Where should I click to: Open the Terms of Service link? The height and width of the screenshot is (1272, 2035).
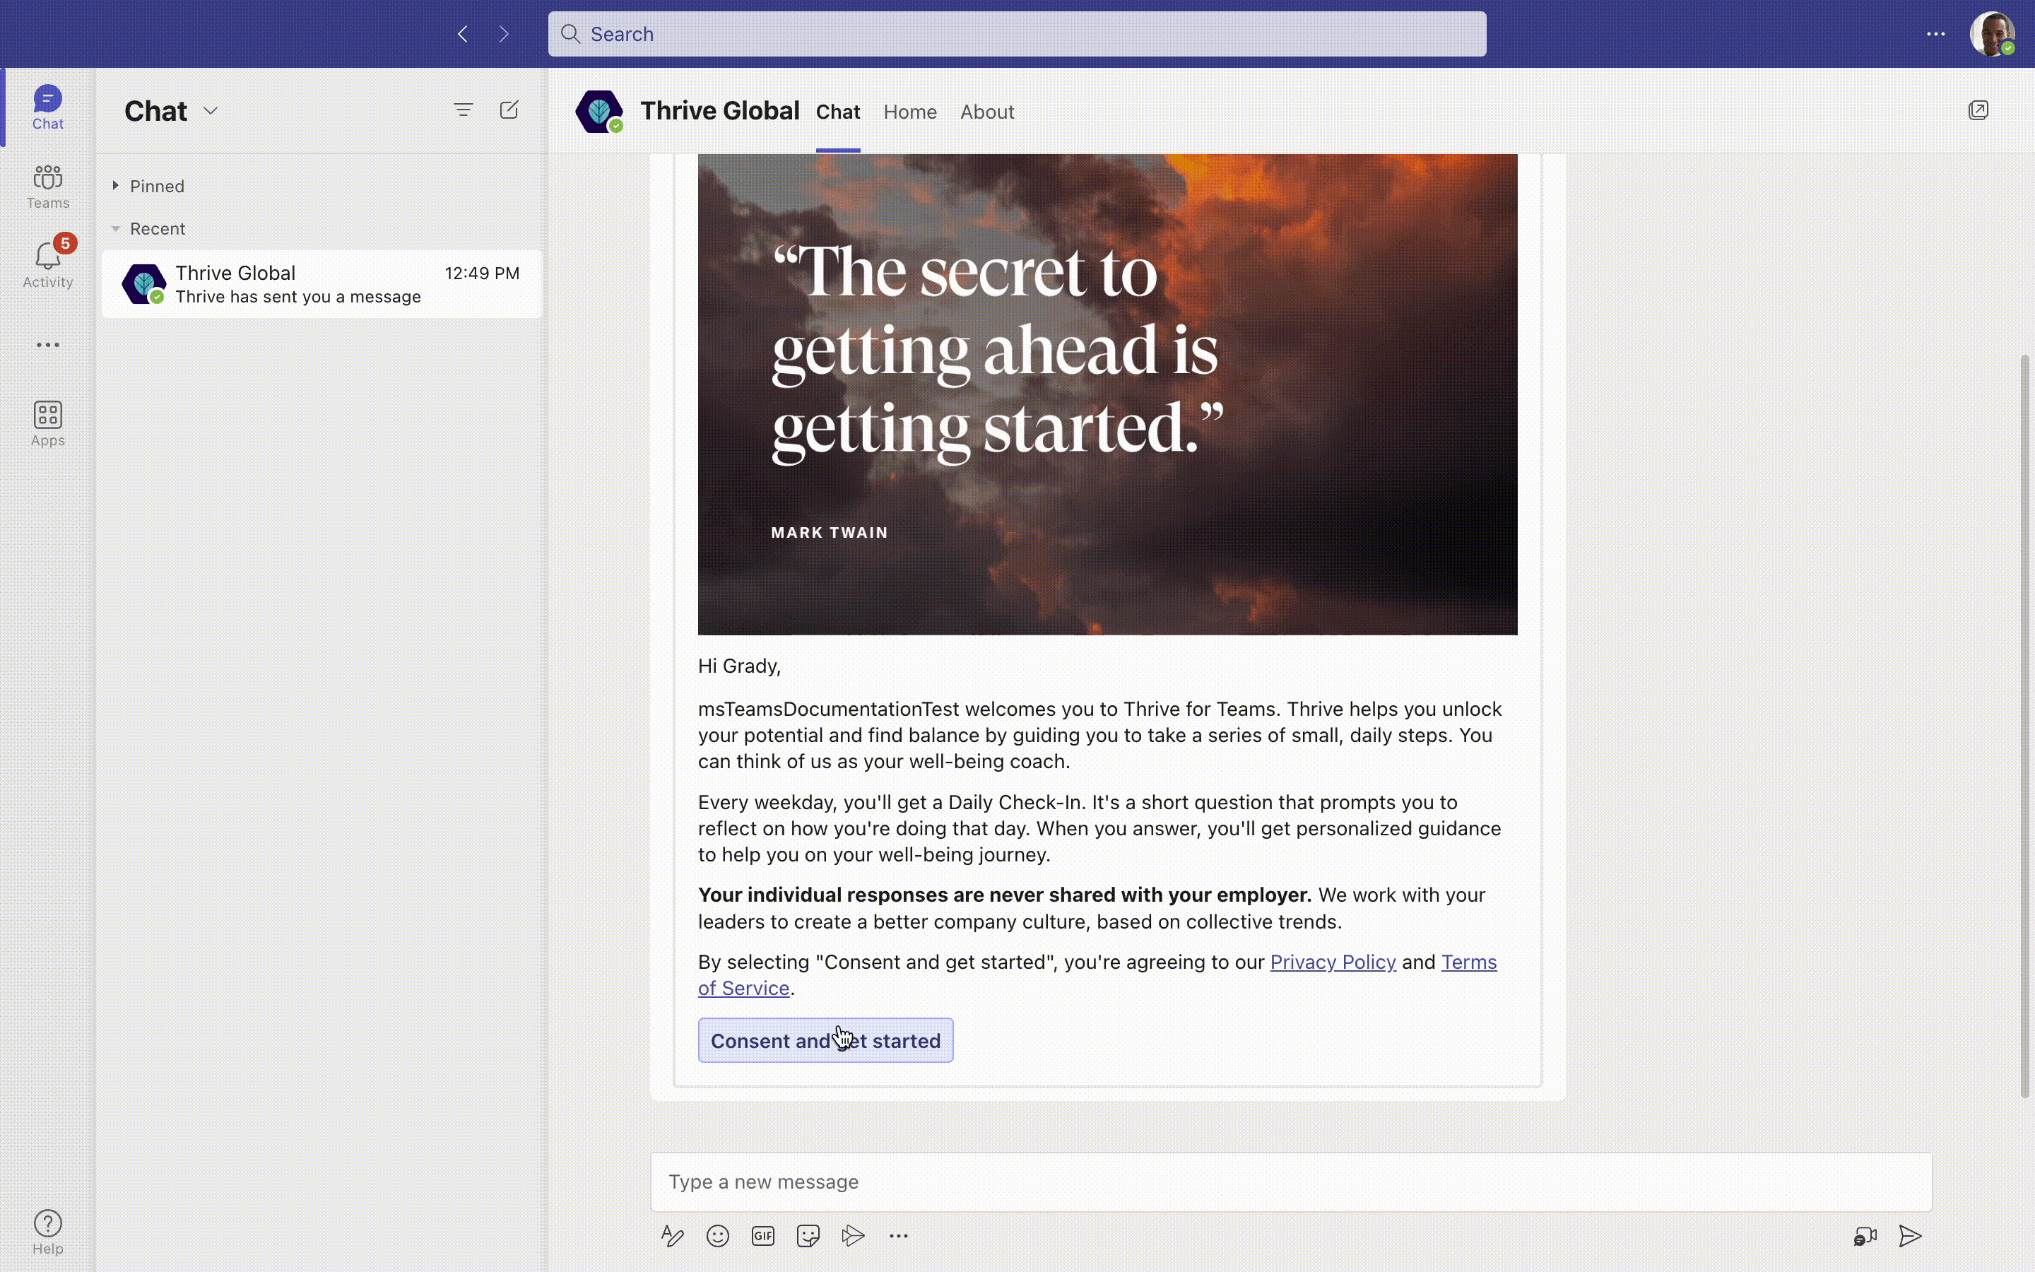click(x=1469, y=962)
